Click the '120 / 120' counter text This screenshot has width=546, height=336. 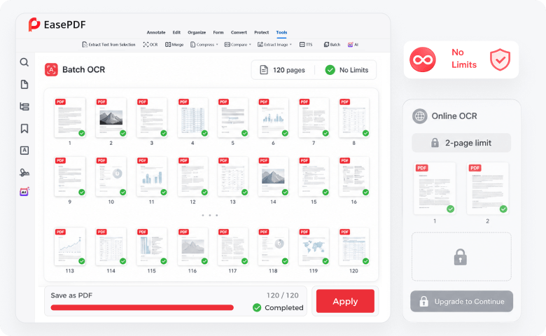click(x=282, y=295)
